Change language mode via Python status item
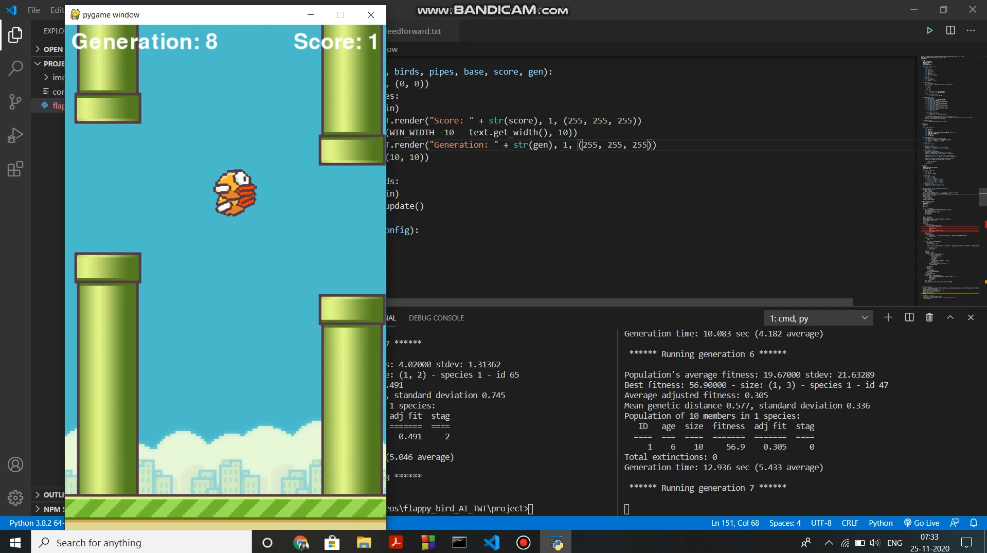 coord(881,523)
